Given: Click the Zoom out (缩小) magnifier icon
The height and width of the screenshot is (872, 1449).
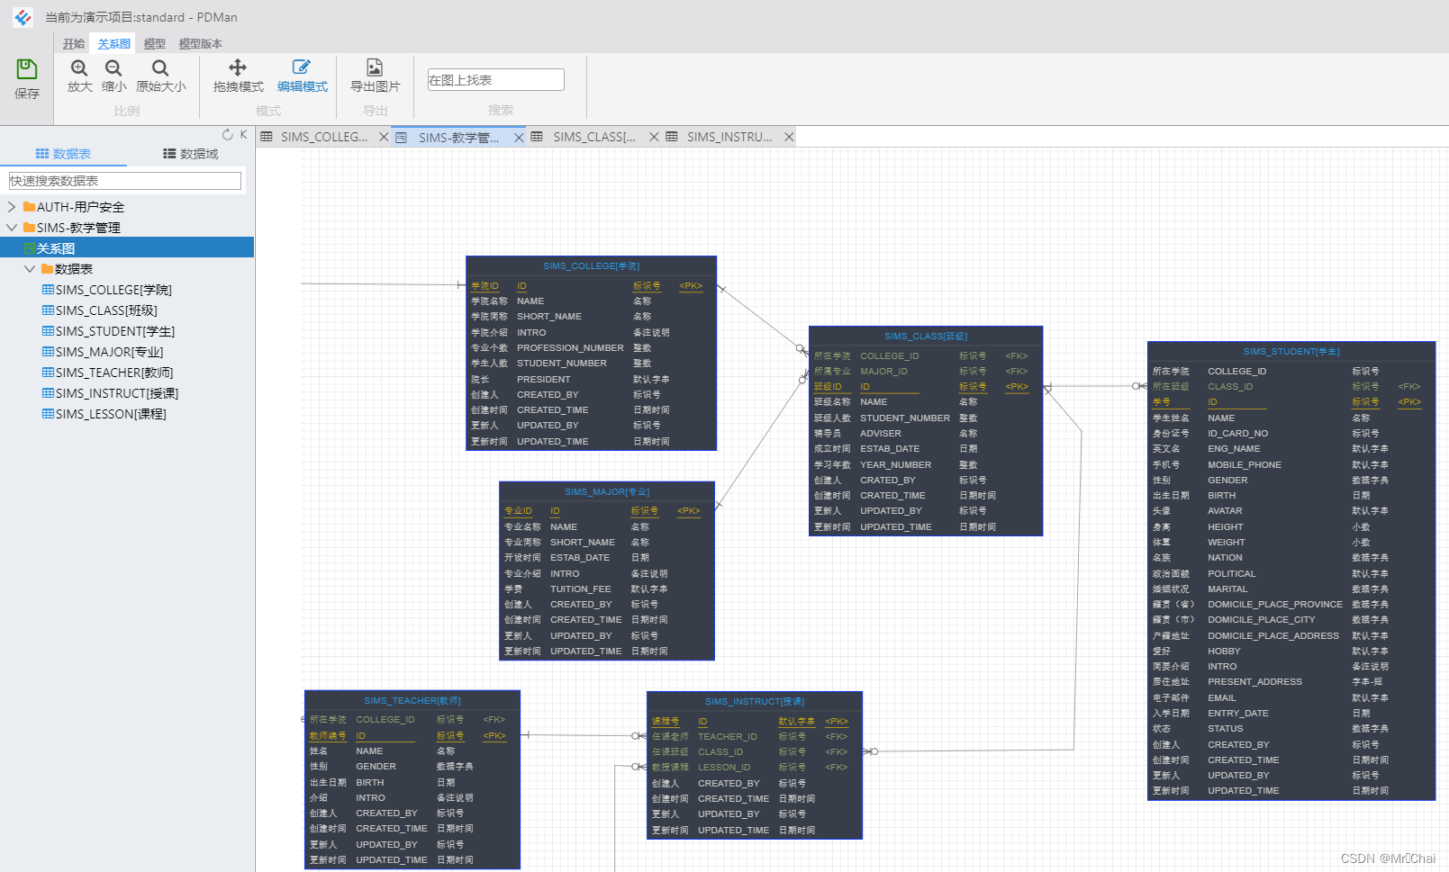Looking at the screenshot, I should (113, 68).
